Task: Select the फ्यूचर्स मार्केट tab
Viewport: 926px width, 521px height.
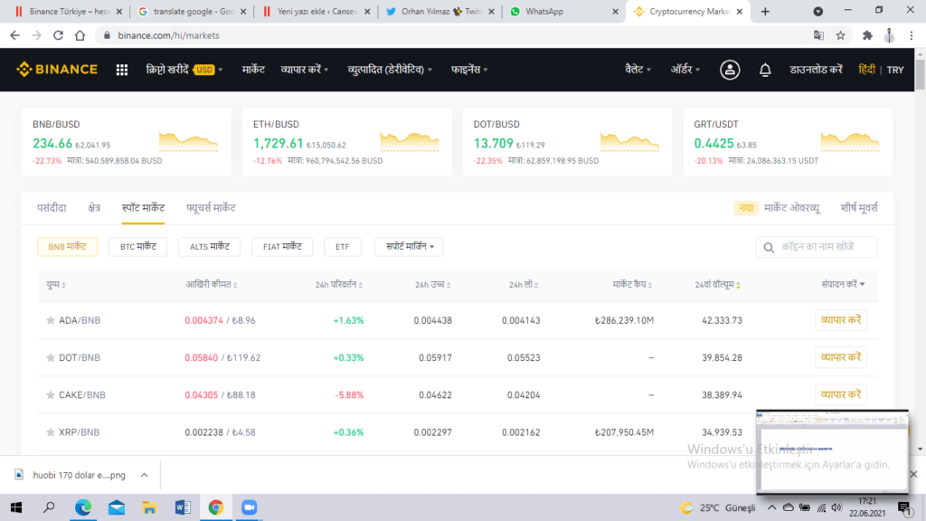Action: pyautogui.click(x=211, y=208)
